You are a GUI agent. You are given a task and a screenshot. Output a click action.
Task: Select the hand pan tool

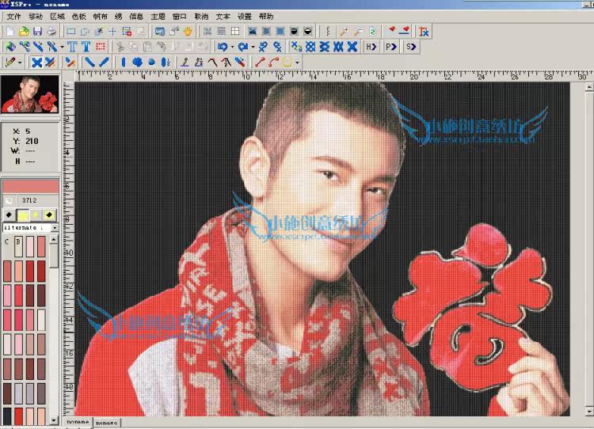[x=188, y=31]
